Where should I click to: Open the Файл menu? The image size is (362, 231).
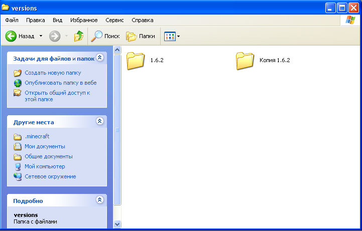12,20
